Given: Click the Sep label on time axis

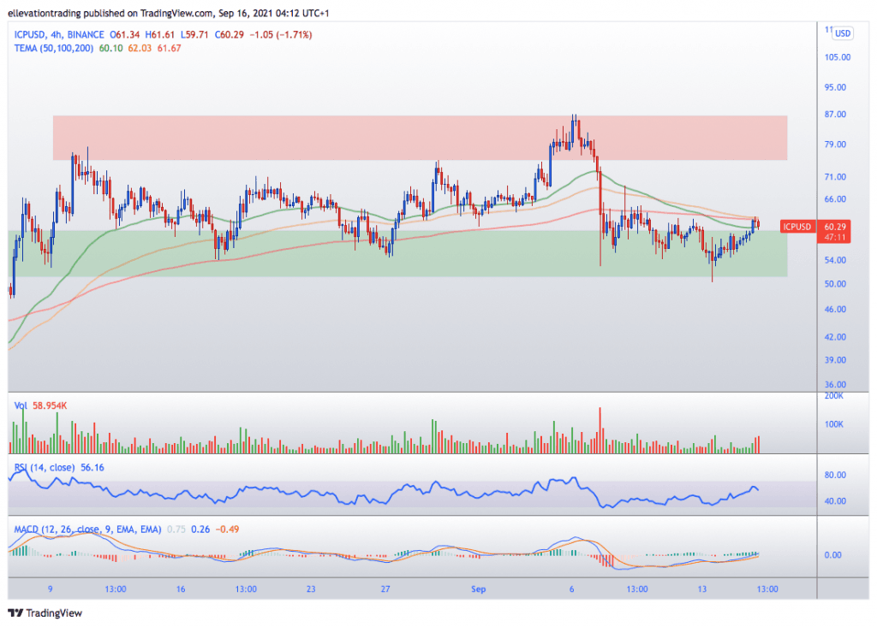Looking at the screenshot, I should click(477, 589).
